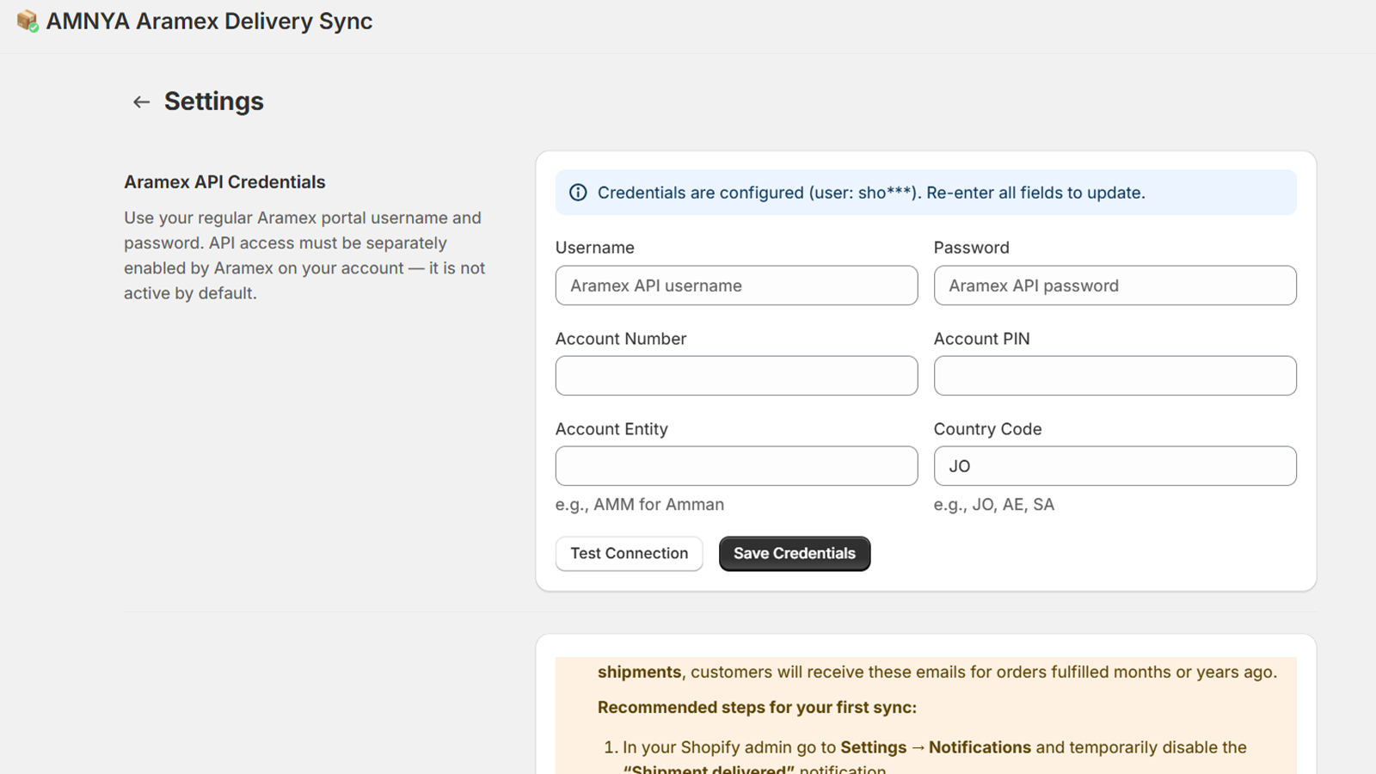Click the Settings page heading

(x=214, y=101)
